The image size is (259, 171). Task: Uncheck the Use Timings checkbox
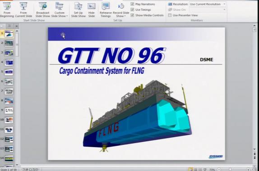click(132, 10)
